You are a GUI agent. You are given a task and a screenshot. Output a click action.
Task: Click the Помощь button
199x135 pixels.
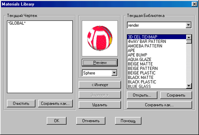[x=128, y=121]
